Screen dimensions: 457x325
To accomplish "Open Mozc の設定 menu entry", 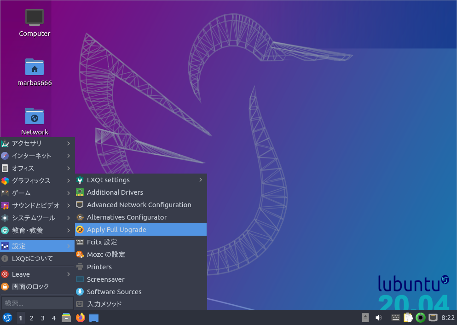I will point(141,255).
